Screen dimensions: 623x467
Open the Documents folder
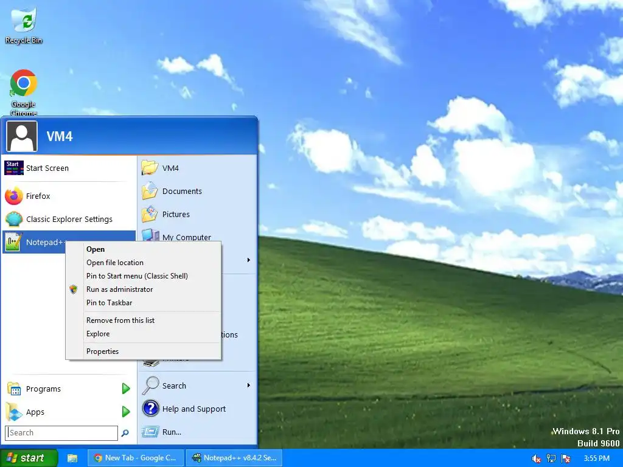(x=197, y=191)
